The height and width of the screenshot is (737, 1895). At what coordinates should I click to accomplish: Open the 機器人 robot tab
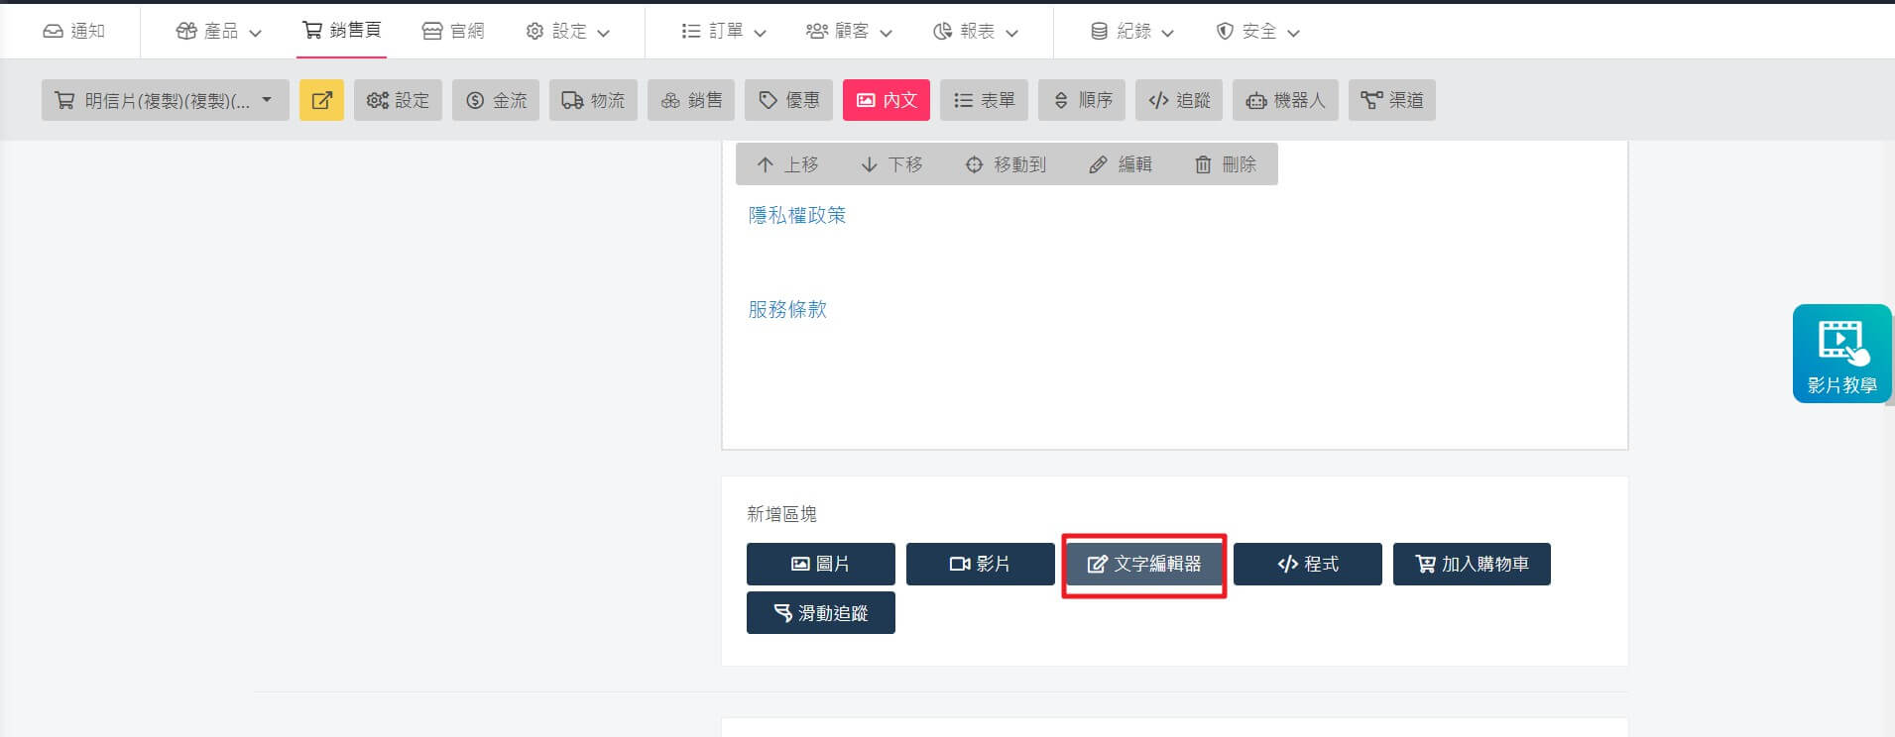1285,100
